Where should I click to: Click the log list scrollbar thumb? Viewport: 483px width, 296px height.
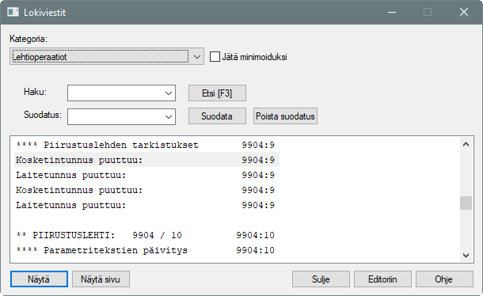pyautogui.click(x=466, y=203)
